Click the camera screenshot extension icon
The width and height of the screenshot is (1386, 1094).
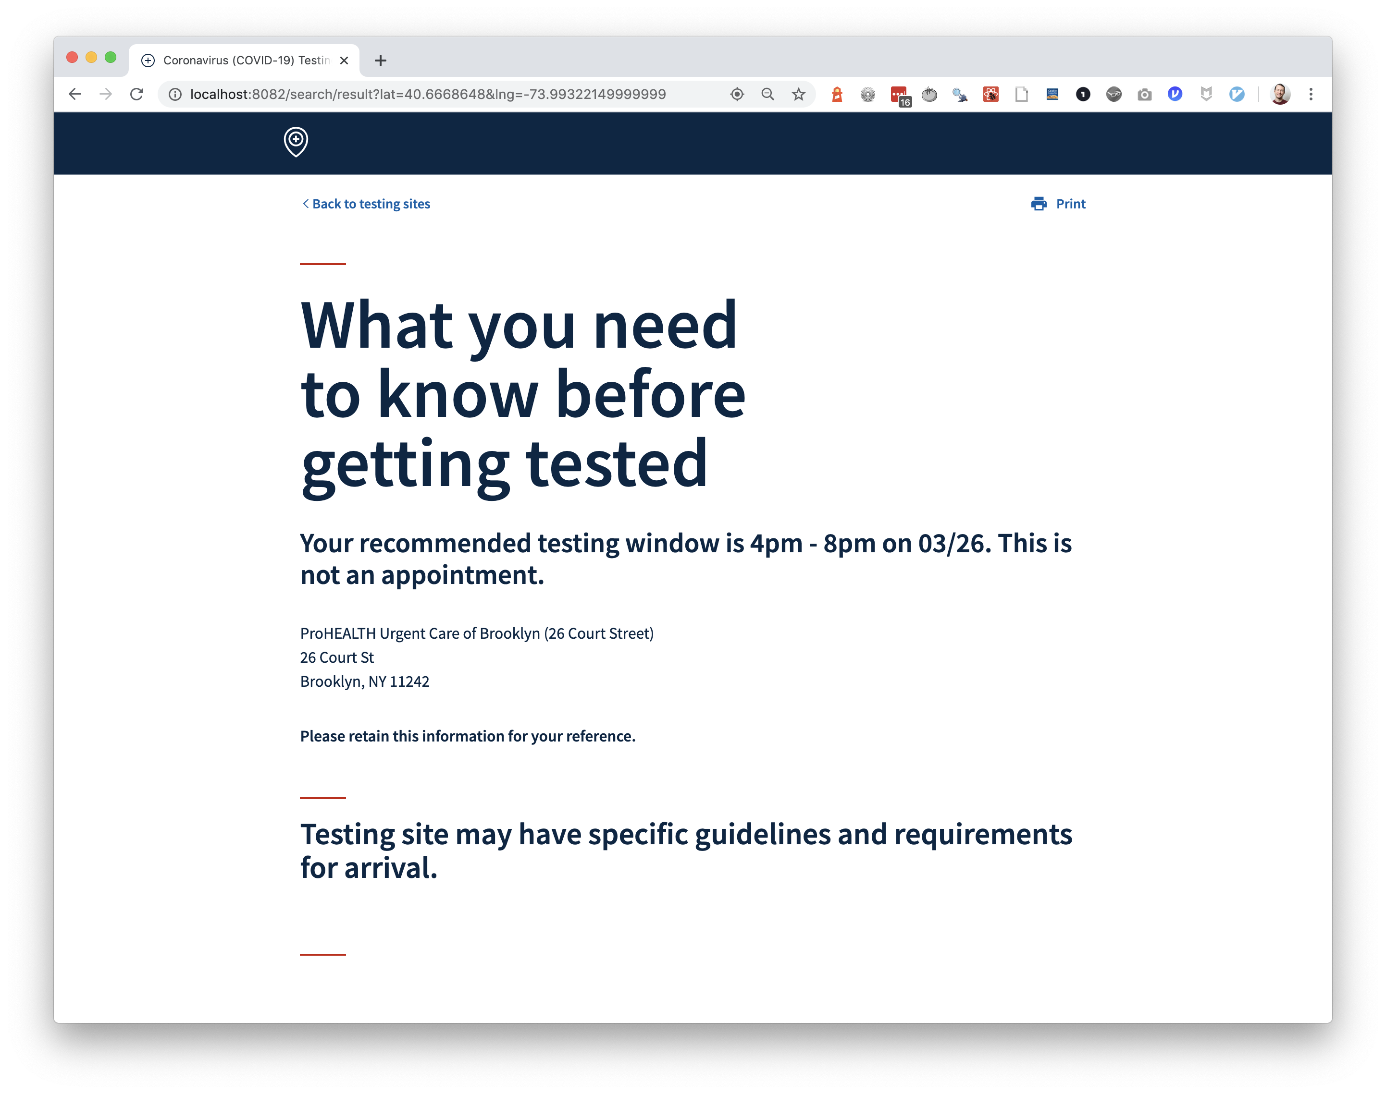pyautogui.click(x=1144, y=95)
